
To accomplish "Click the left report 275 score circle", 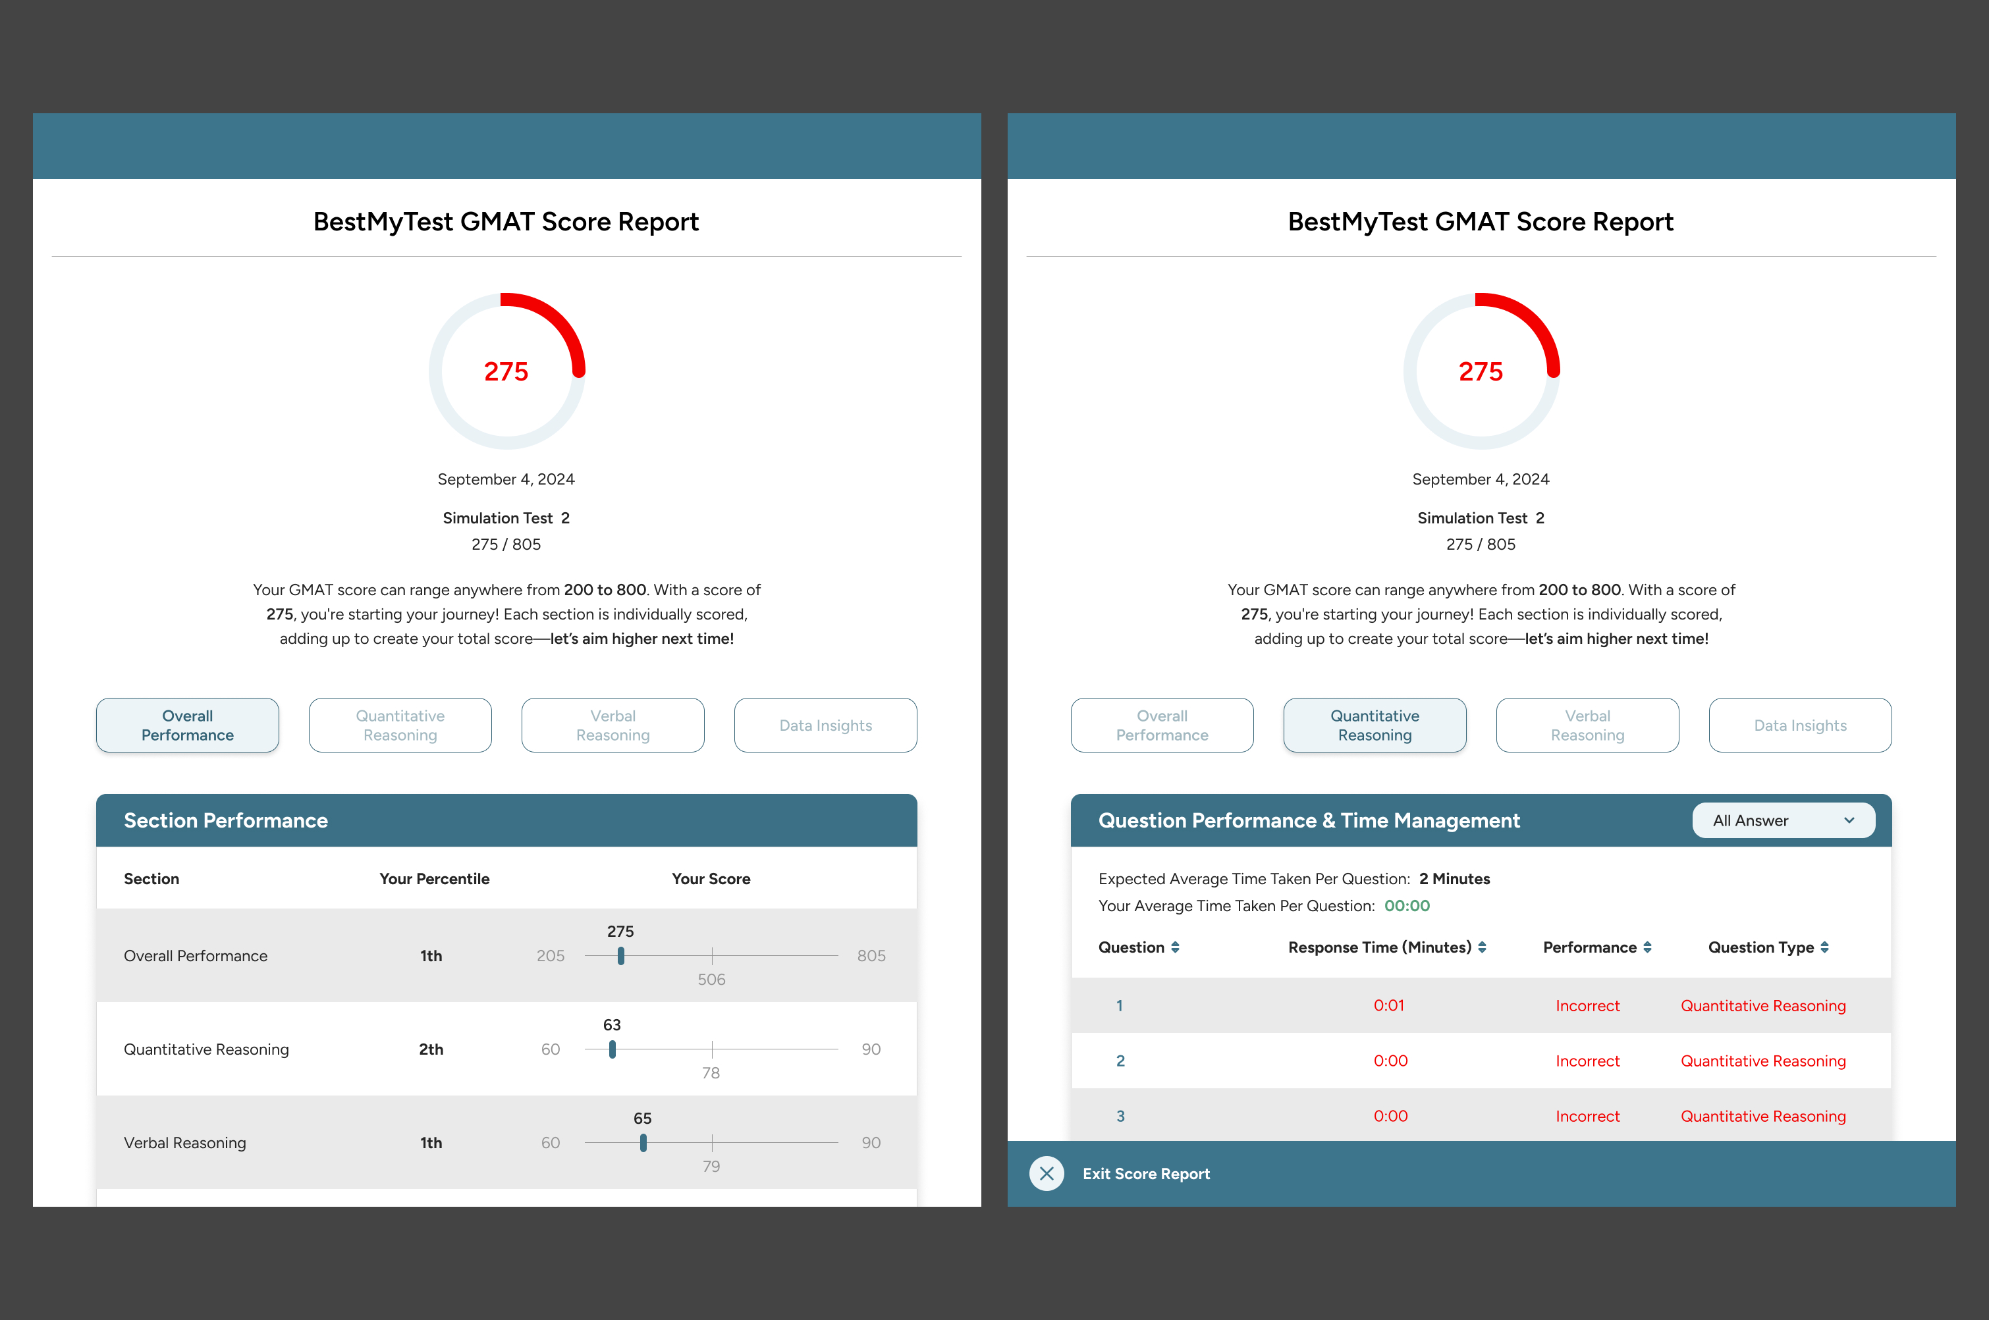I will click(507, 371).
